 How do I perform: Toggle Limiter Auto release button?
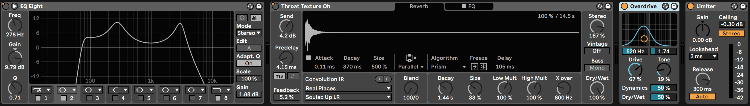pyautogui.click(x=702, y=97)
